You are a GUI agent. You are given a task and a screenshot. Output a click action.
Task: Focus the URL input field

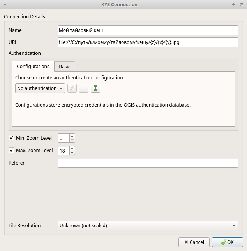point(148,42)
